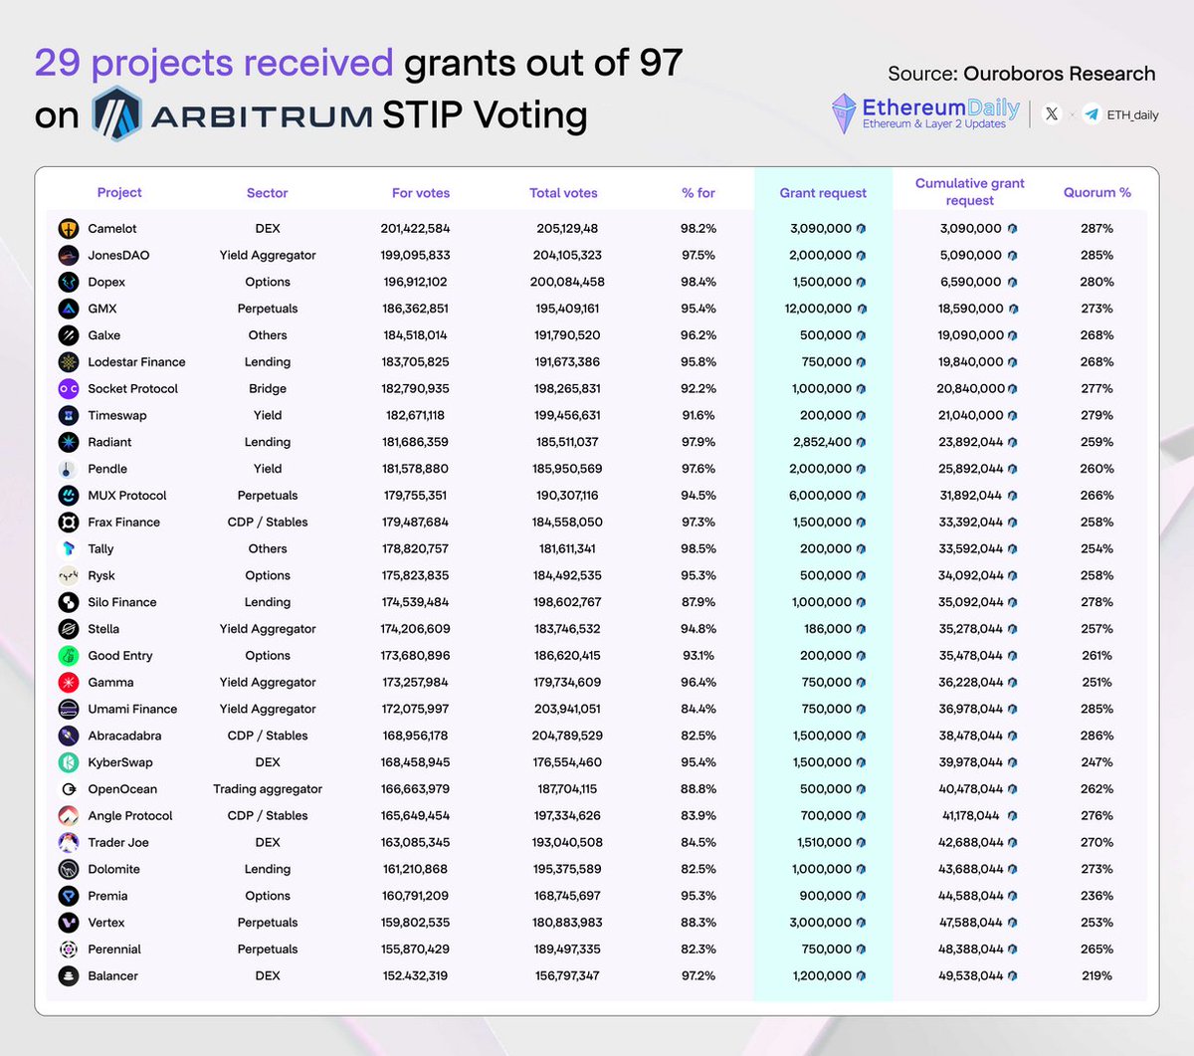This screenshot has width=1194, height=1056.
Task: Click the Gamma logo icon
Action: (x=68, y=683)
